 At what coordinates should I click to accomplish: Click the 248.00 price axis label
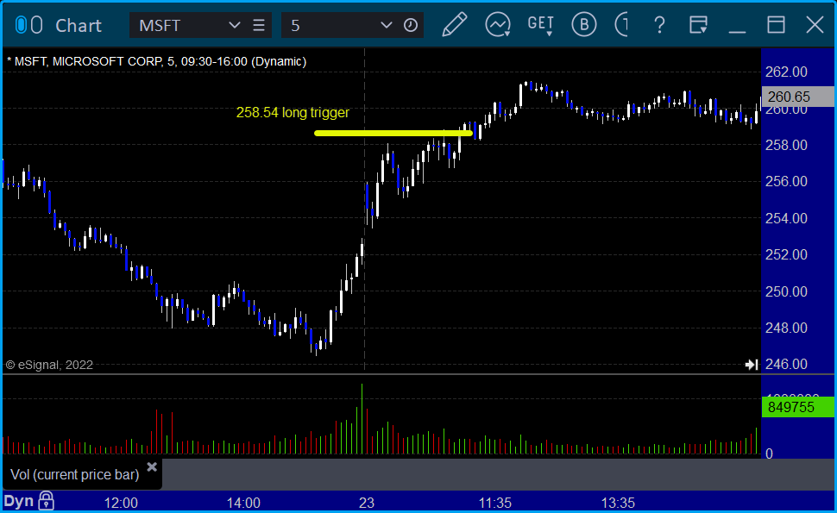[x=786, y=328]
